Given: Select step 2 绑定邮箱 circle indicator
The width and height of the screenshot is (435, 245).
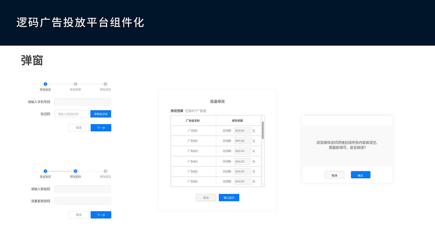Looking at the screenshot, I should click(75, 84).
